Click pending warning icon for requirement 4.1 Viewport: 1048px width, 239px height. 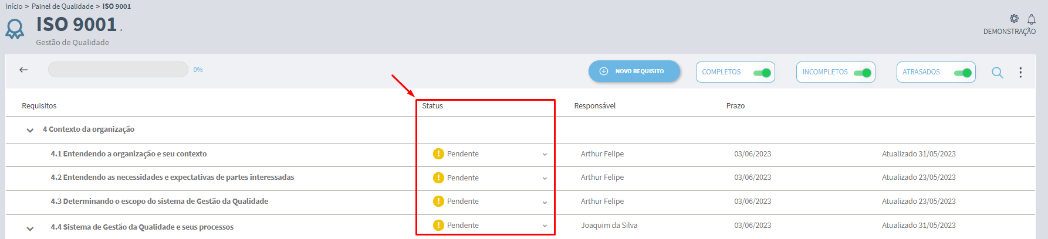[438, 153]
